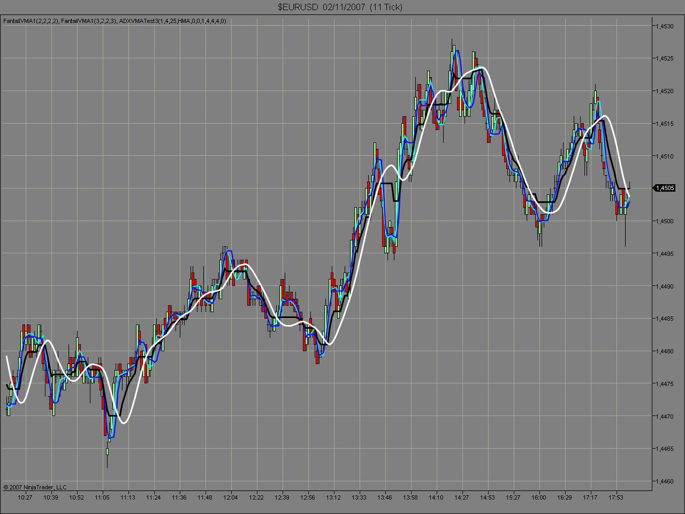Click the 11:36 time axis label

click(179, 497)
